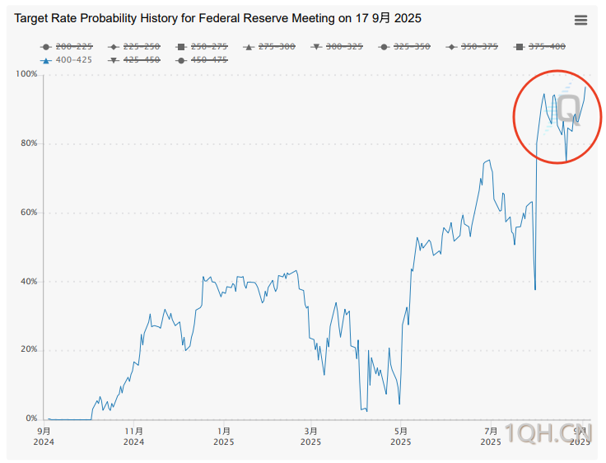
Task: Click the chart title text
Action: [217, 18]
